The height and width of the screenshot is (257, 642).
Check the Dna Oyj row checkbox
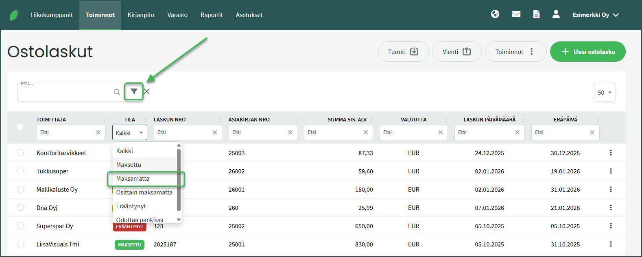20,207
